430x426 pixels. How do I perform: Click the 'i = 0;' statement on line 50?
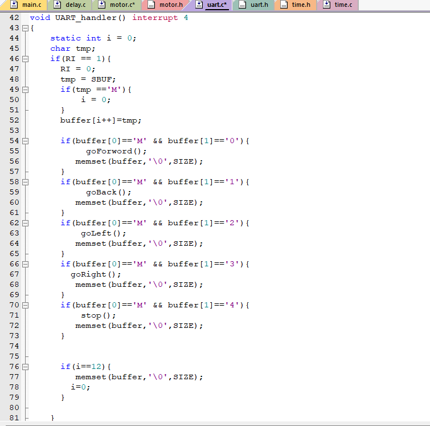click(96, 100)
